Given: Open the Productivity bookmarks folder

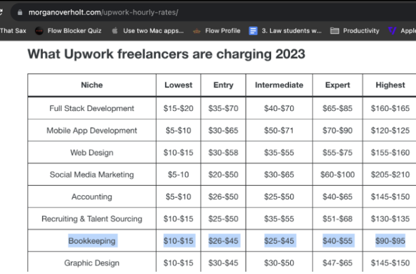Looking at the screenshot, I should click(355, 31).
